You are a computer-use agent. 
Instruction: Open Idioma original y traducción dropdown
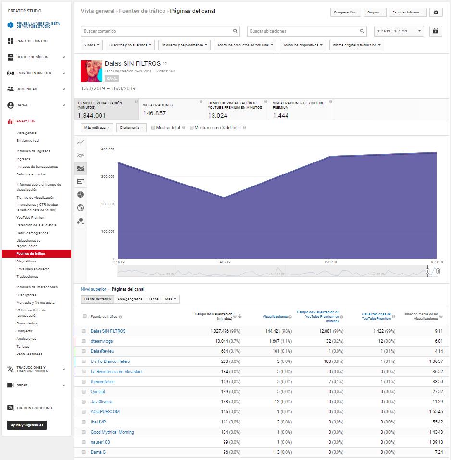tap(356, 45)
